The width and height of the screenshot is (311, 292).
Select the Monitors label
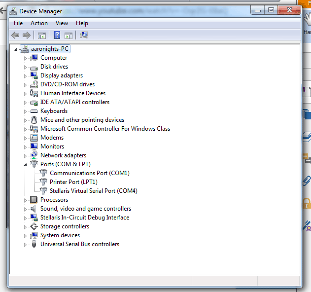[x=52, y=146]
